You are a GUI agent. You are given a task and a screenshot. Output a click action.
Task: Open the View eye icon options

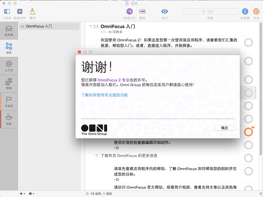[165, 11]
